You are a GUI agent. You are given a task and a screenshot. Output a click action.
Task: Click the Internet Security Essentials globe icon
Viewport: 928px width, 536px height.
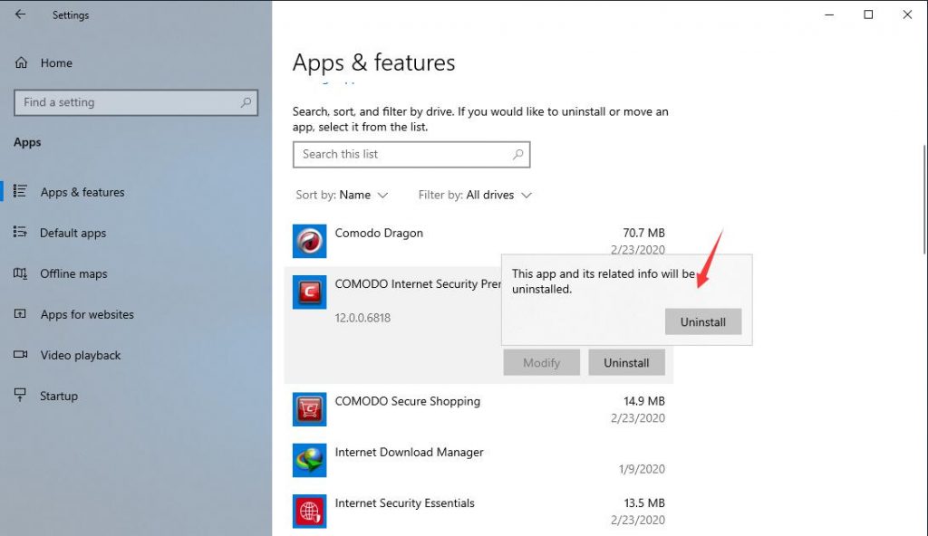[x=310, y=512]
